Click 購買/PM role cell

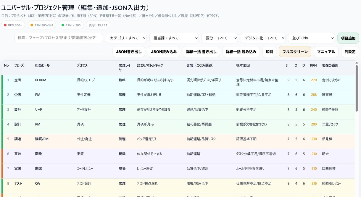(x=42, y=139)
